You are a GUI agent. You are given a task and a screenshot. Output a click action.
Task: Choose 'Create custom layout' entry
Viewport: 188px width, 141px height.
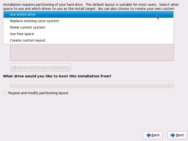coord(28,40)
